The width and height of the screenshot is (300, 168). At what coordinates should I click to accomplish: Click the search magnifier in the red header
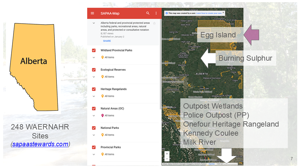point(148,13)
